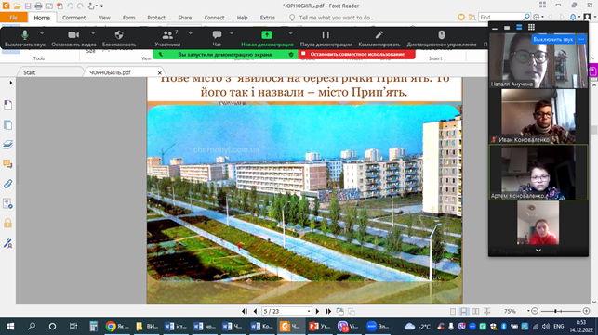
Task: Click Комментировать pencil in Zoom toolbar
Action: pos(379,38)
